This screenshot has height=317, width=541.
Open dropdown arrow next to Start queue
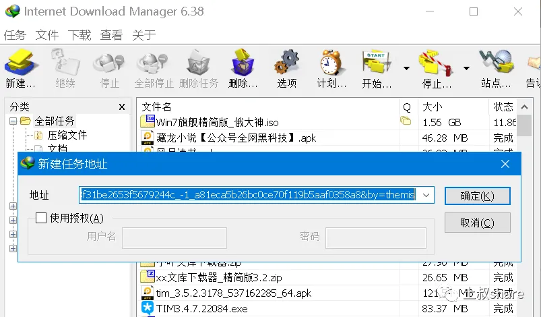[407, 68]
